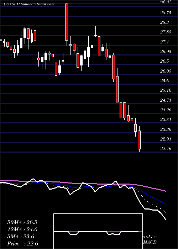This screenshot has height=249, width=178.
Task: Click the 25.16 price axis label
Action: click(166, 90)
